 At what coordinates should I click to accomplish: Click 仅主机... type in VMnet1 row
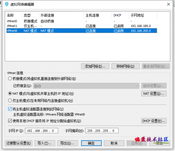tap(30, 26)
